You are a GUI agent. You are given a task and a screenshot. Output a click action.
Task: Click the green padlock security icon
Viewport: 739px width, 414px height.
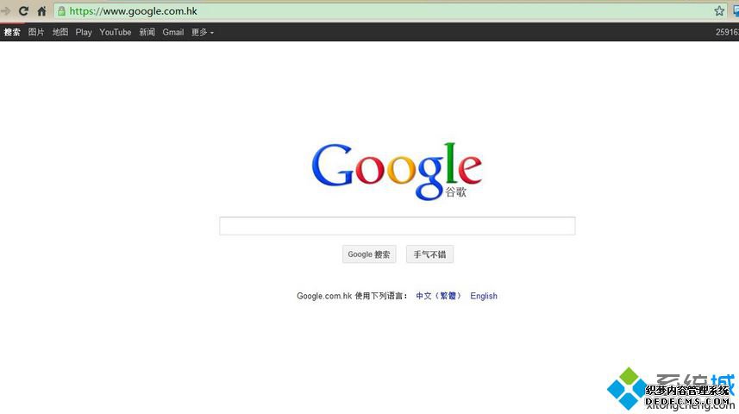[x=61, y=11]
